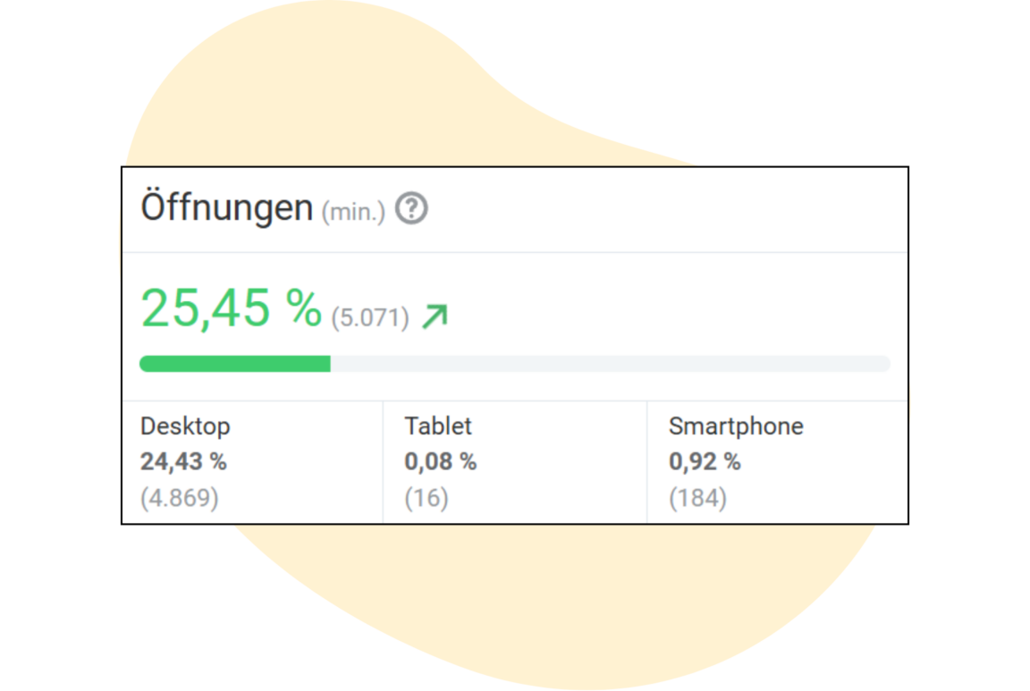Click the Tablet percentage 0,08 %
The width and height of the screenshot is (1030, 691).
coord(440,462)
